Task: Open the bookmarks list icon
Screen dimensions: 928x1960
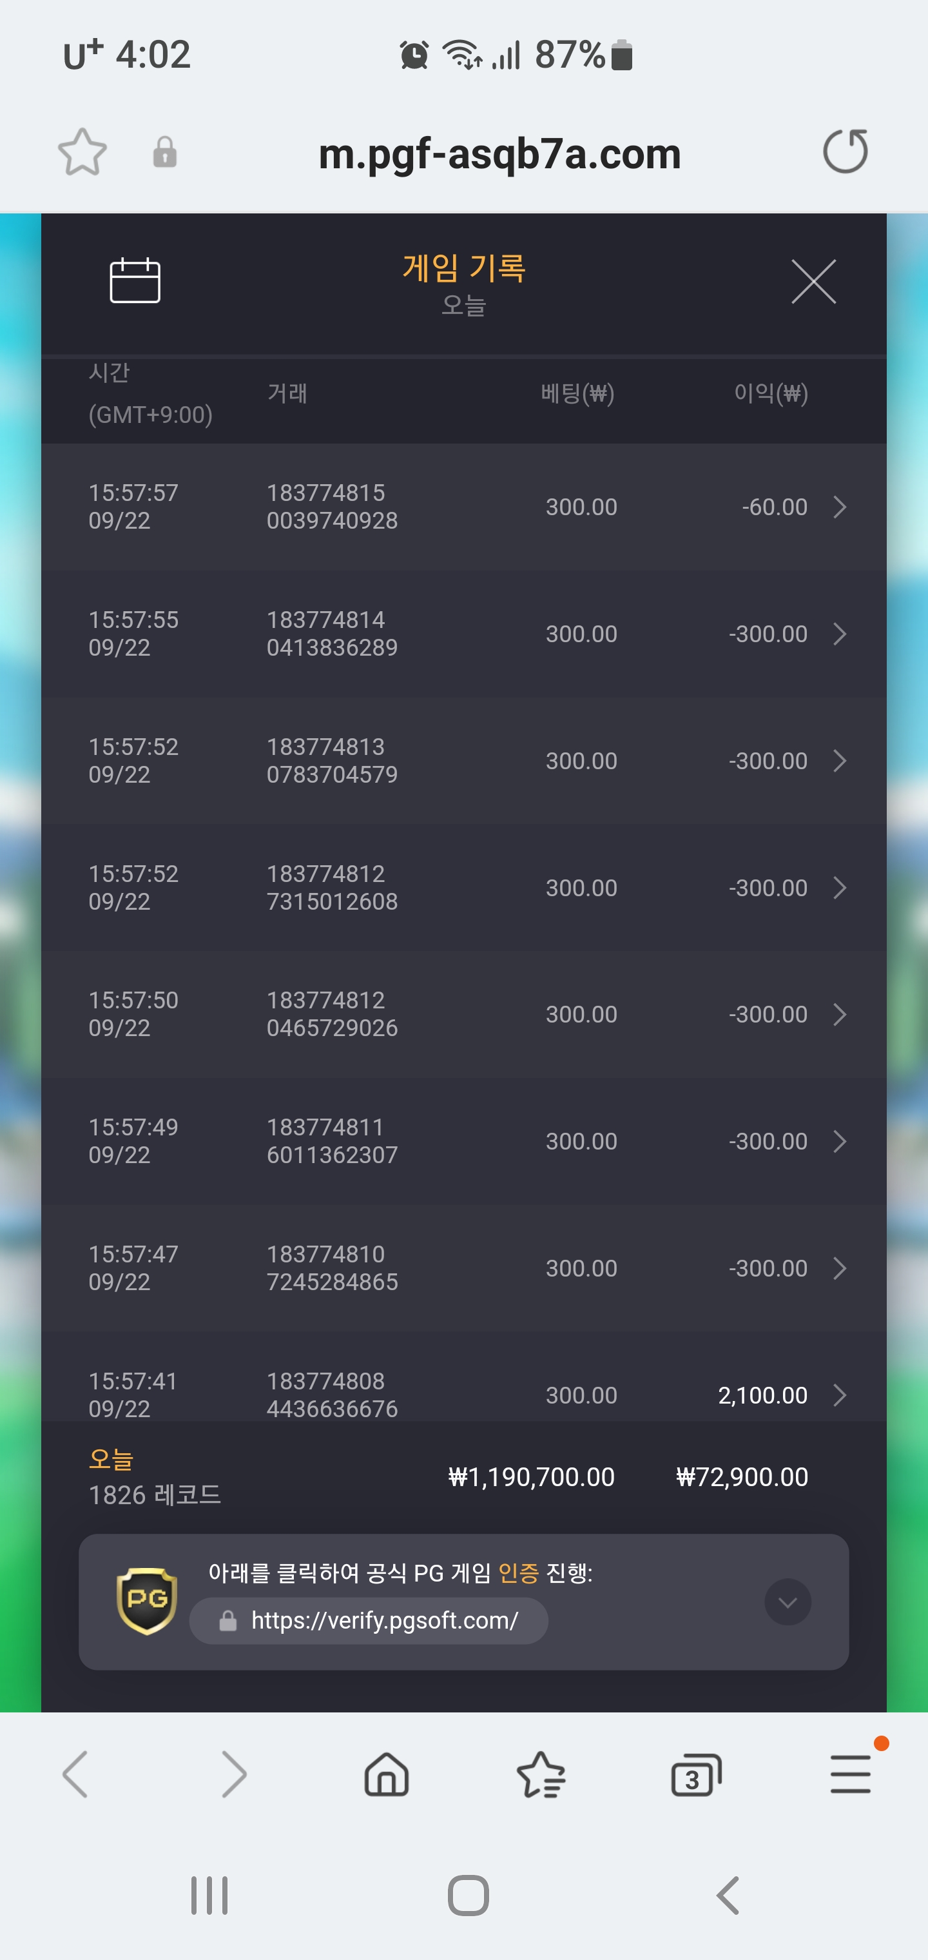Action: click(541, 1774)
